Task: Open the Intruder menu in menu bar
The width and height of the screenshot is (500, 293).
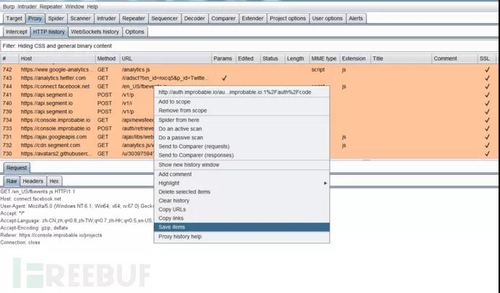Action: point(27,6)
